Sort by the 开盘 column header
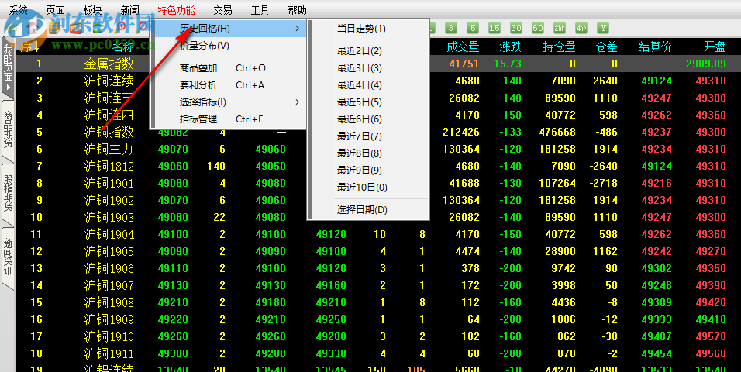The image size is (741, 372). coord(715,46)
